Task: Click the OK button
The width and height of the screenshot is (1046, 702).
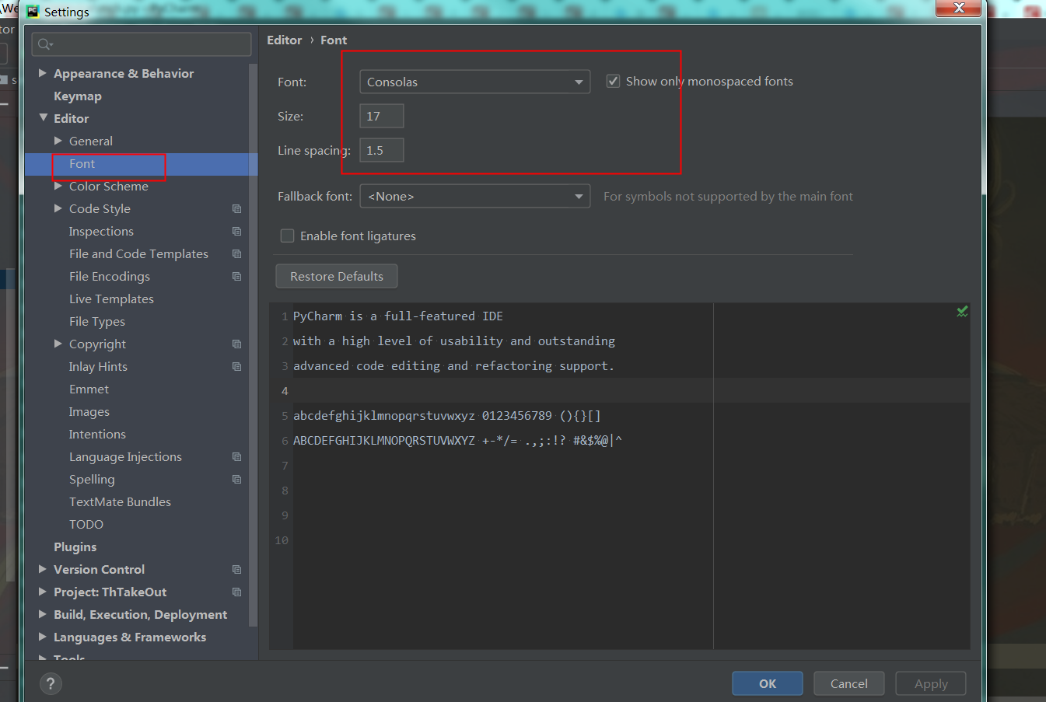Action: point(767,683)
